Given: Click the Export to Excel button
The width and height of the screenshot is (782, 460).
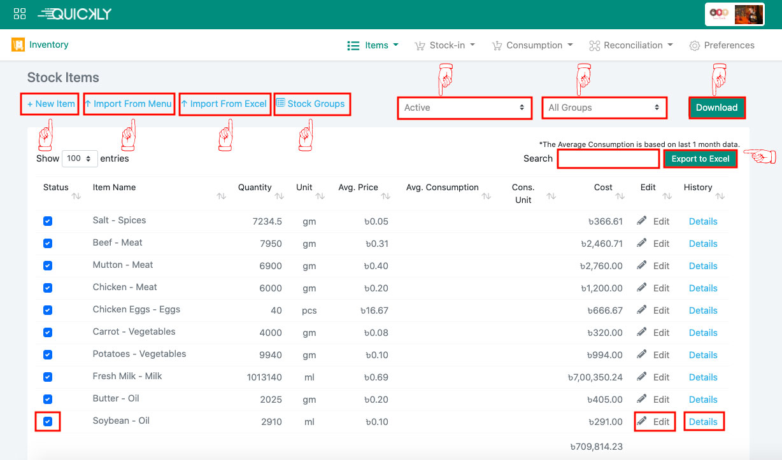Looking at the screenshot, I should pyautogui.click(x=700, y=158).
